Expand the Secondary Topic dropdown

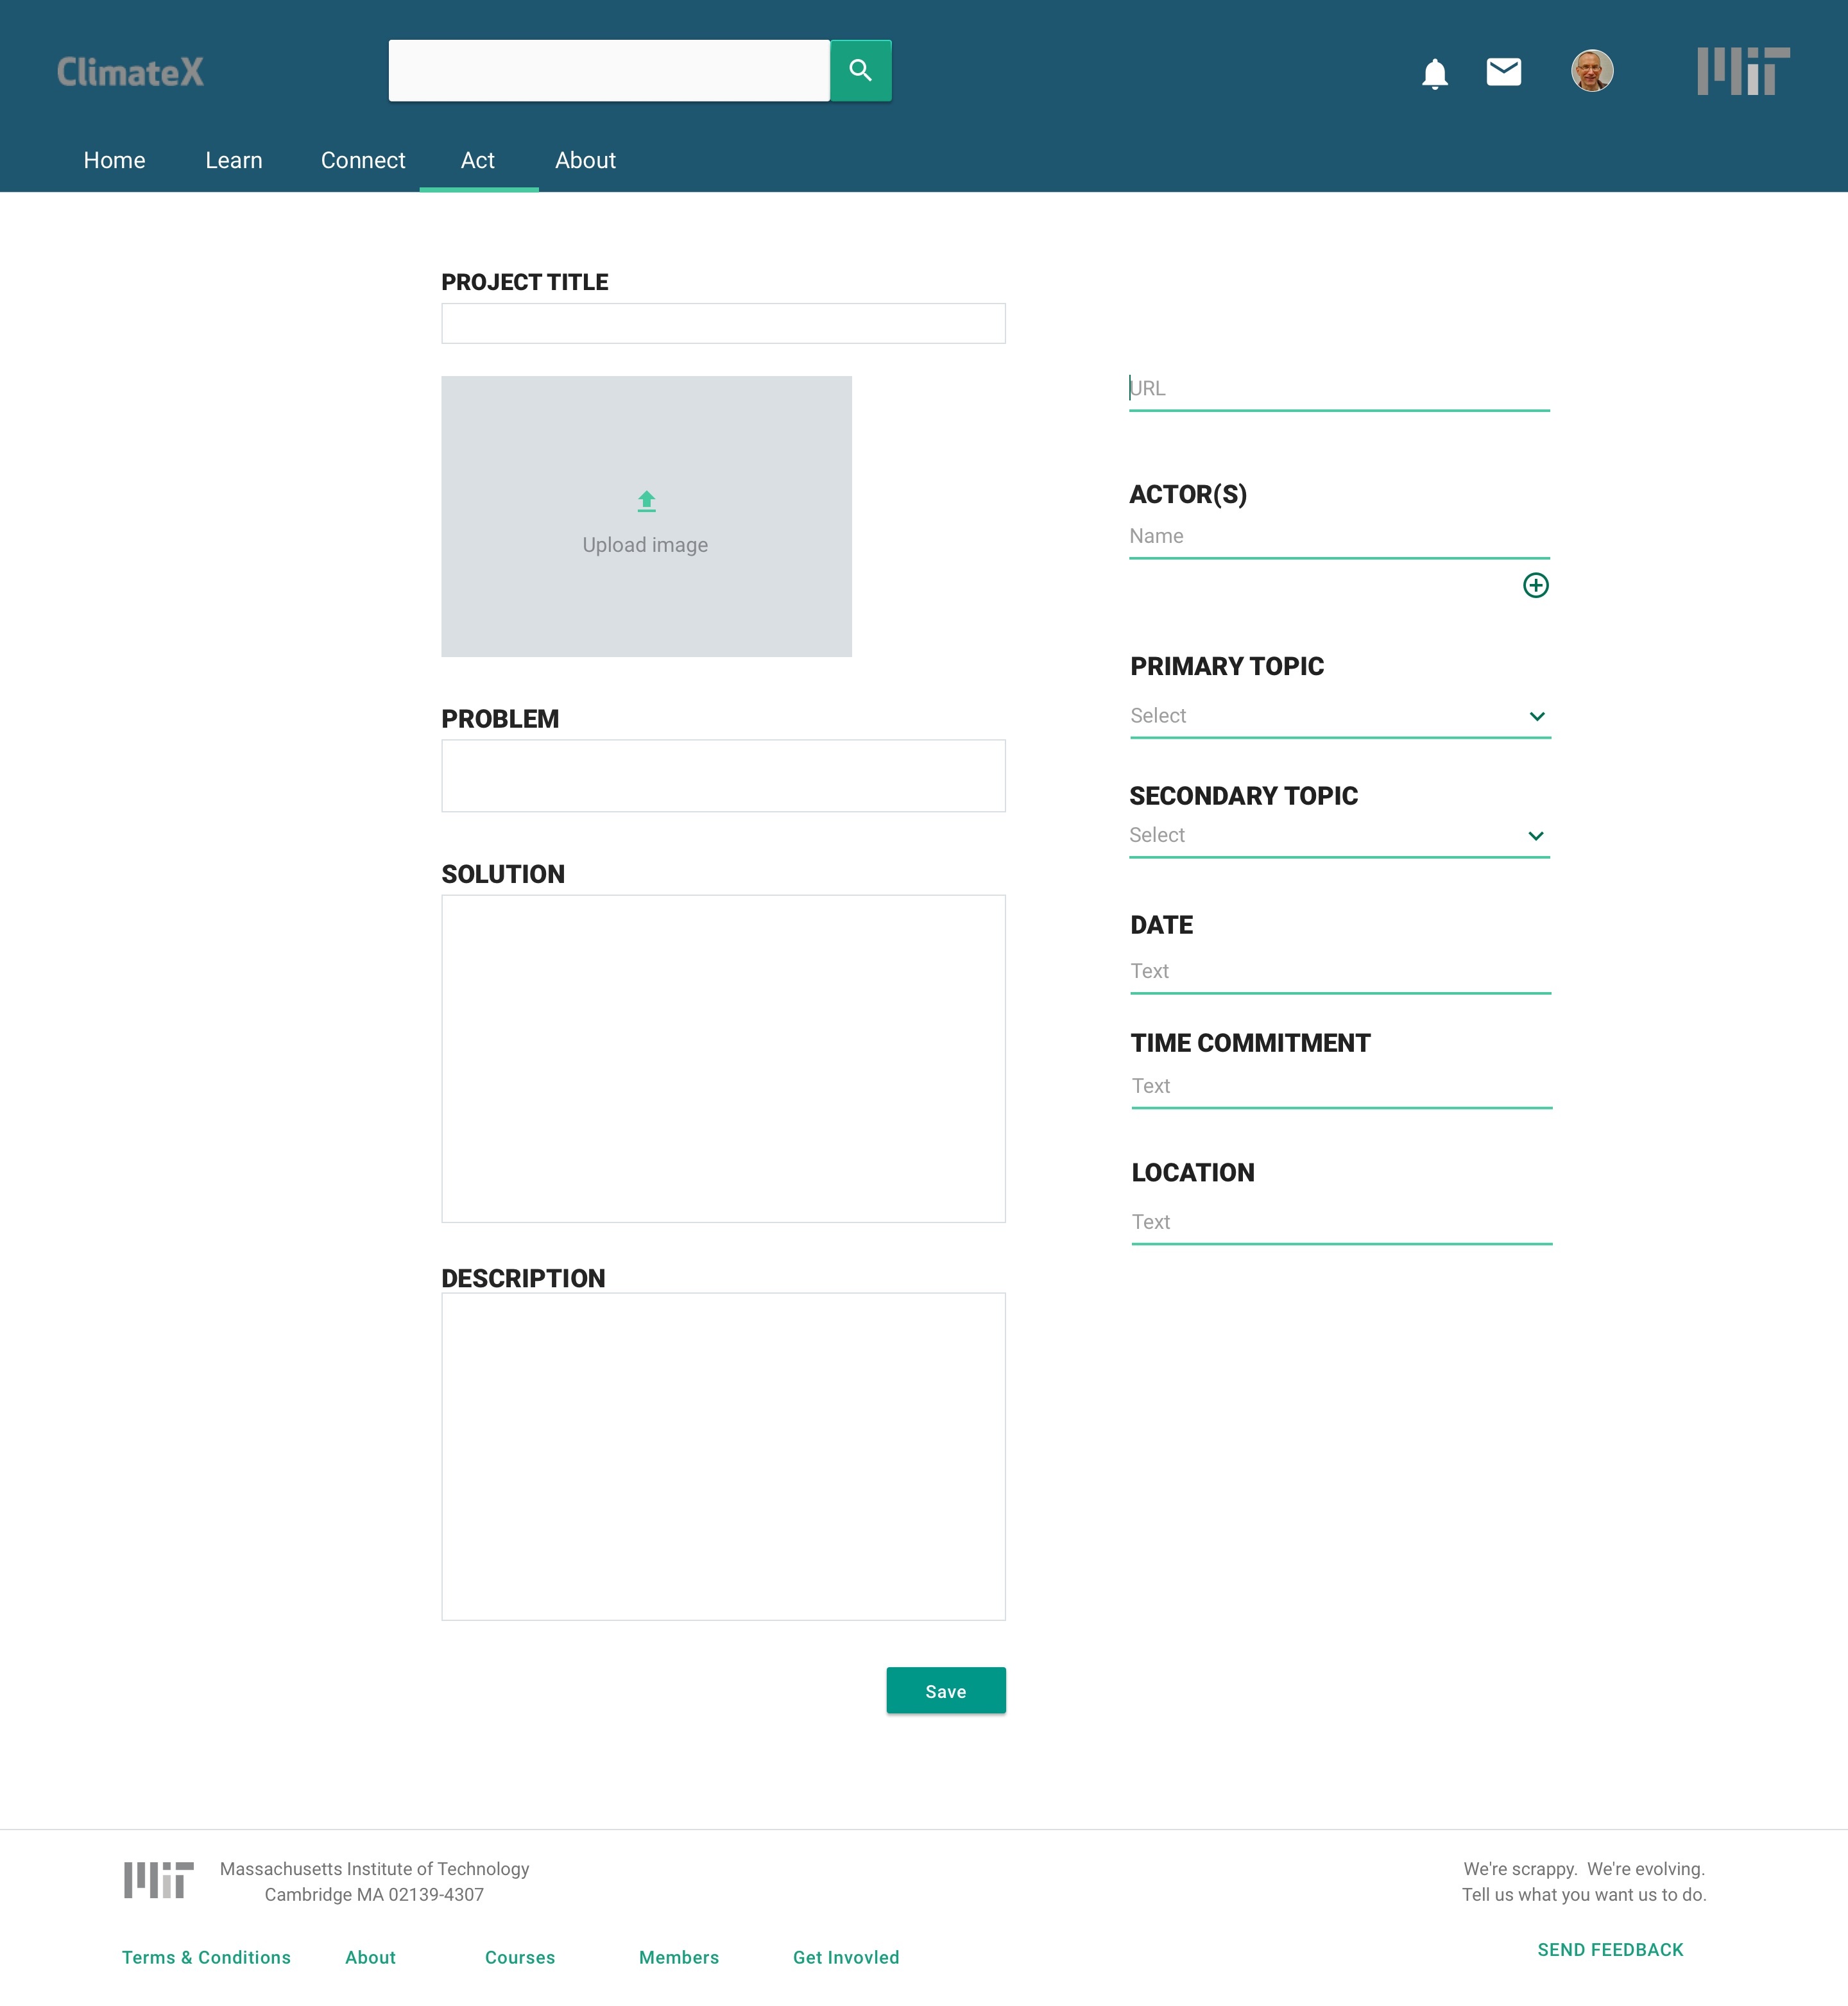pos(1535,836)
